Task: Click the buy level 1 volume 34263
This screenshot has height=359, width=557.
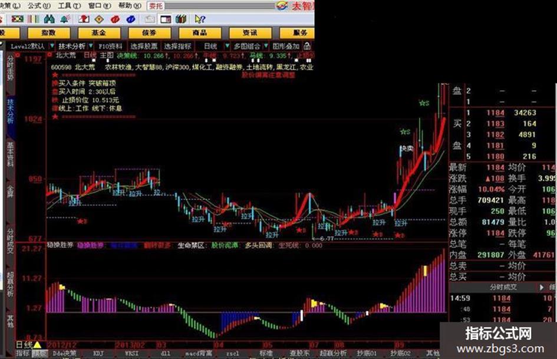Action: coord(525,113)
